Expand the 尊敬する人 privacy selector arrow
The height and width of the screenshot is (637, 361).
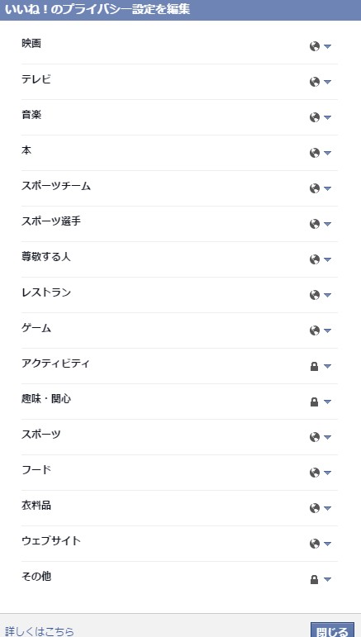click(327, 259)
